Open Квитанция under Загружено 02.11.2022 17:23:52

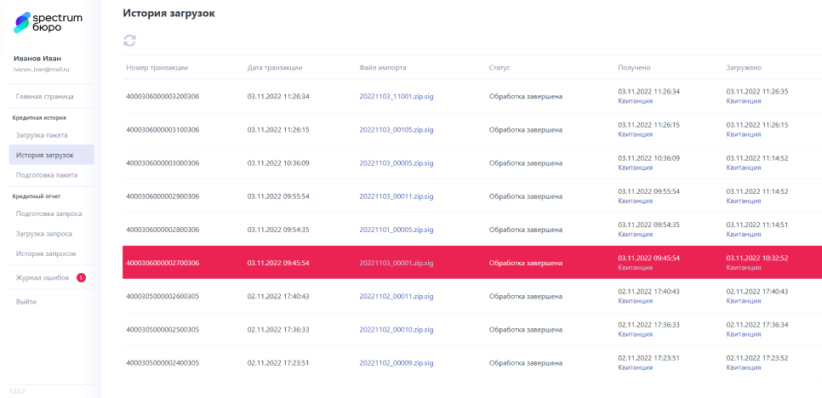(x=744, y=367)
